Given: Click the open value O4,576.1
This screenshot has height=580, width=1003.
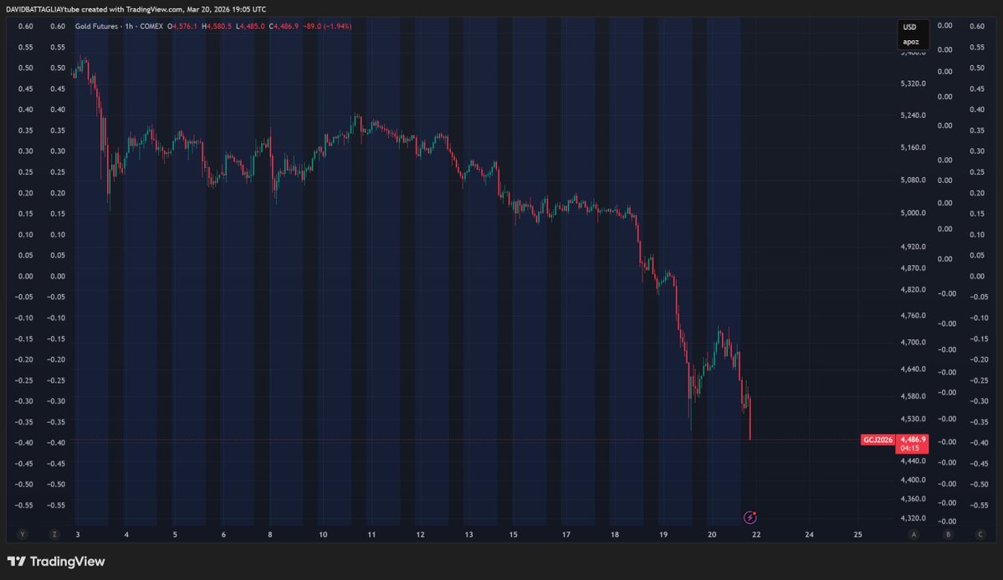Looking at the screenshot, I should (x=182, y=26).
